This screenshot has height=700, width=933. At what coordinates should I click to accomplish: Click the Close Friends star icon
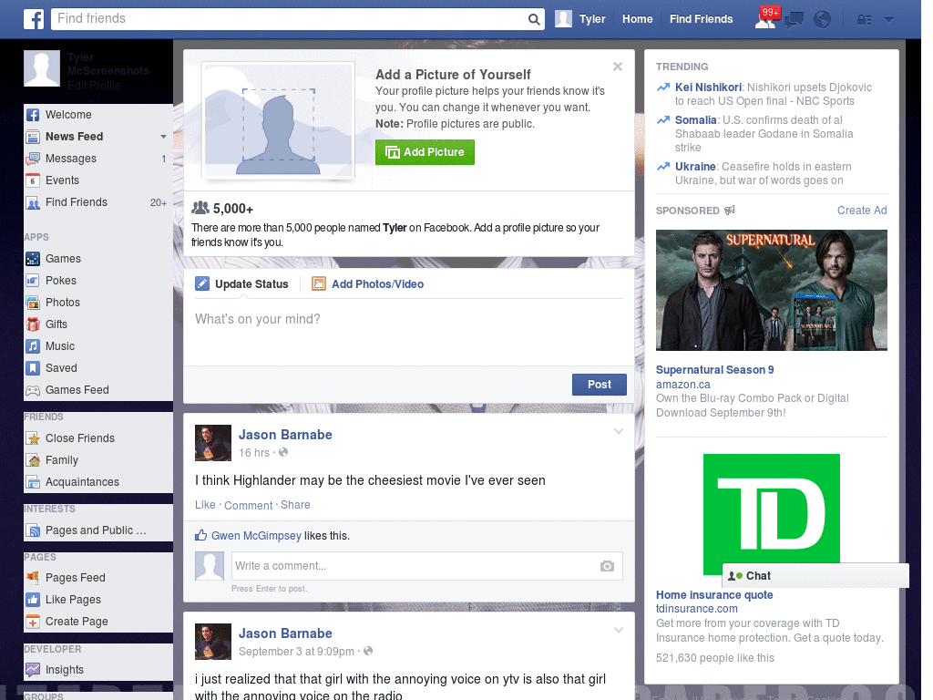point(33,438)
